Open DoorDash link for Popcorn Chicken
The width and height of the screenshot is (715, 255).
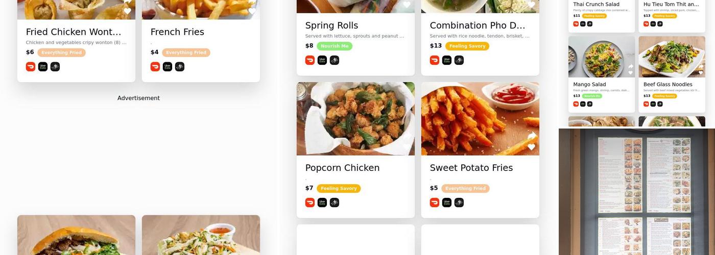coord(310,202)
